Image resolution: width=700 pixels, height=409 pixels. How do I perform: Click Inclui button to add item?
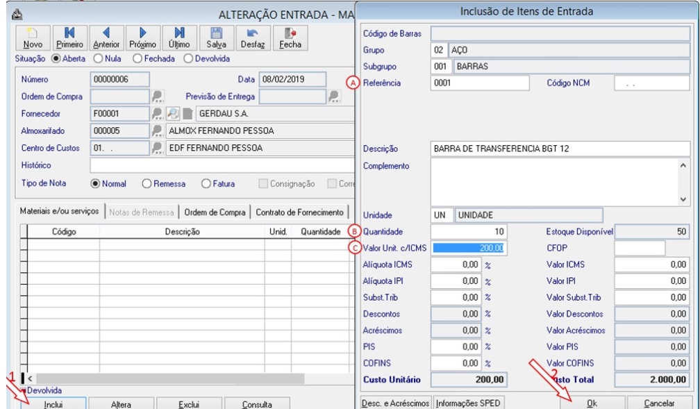coord(53,403)
